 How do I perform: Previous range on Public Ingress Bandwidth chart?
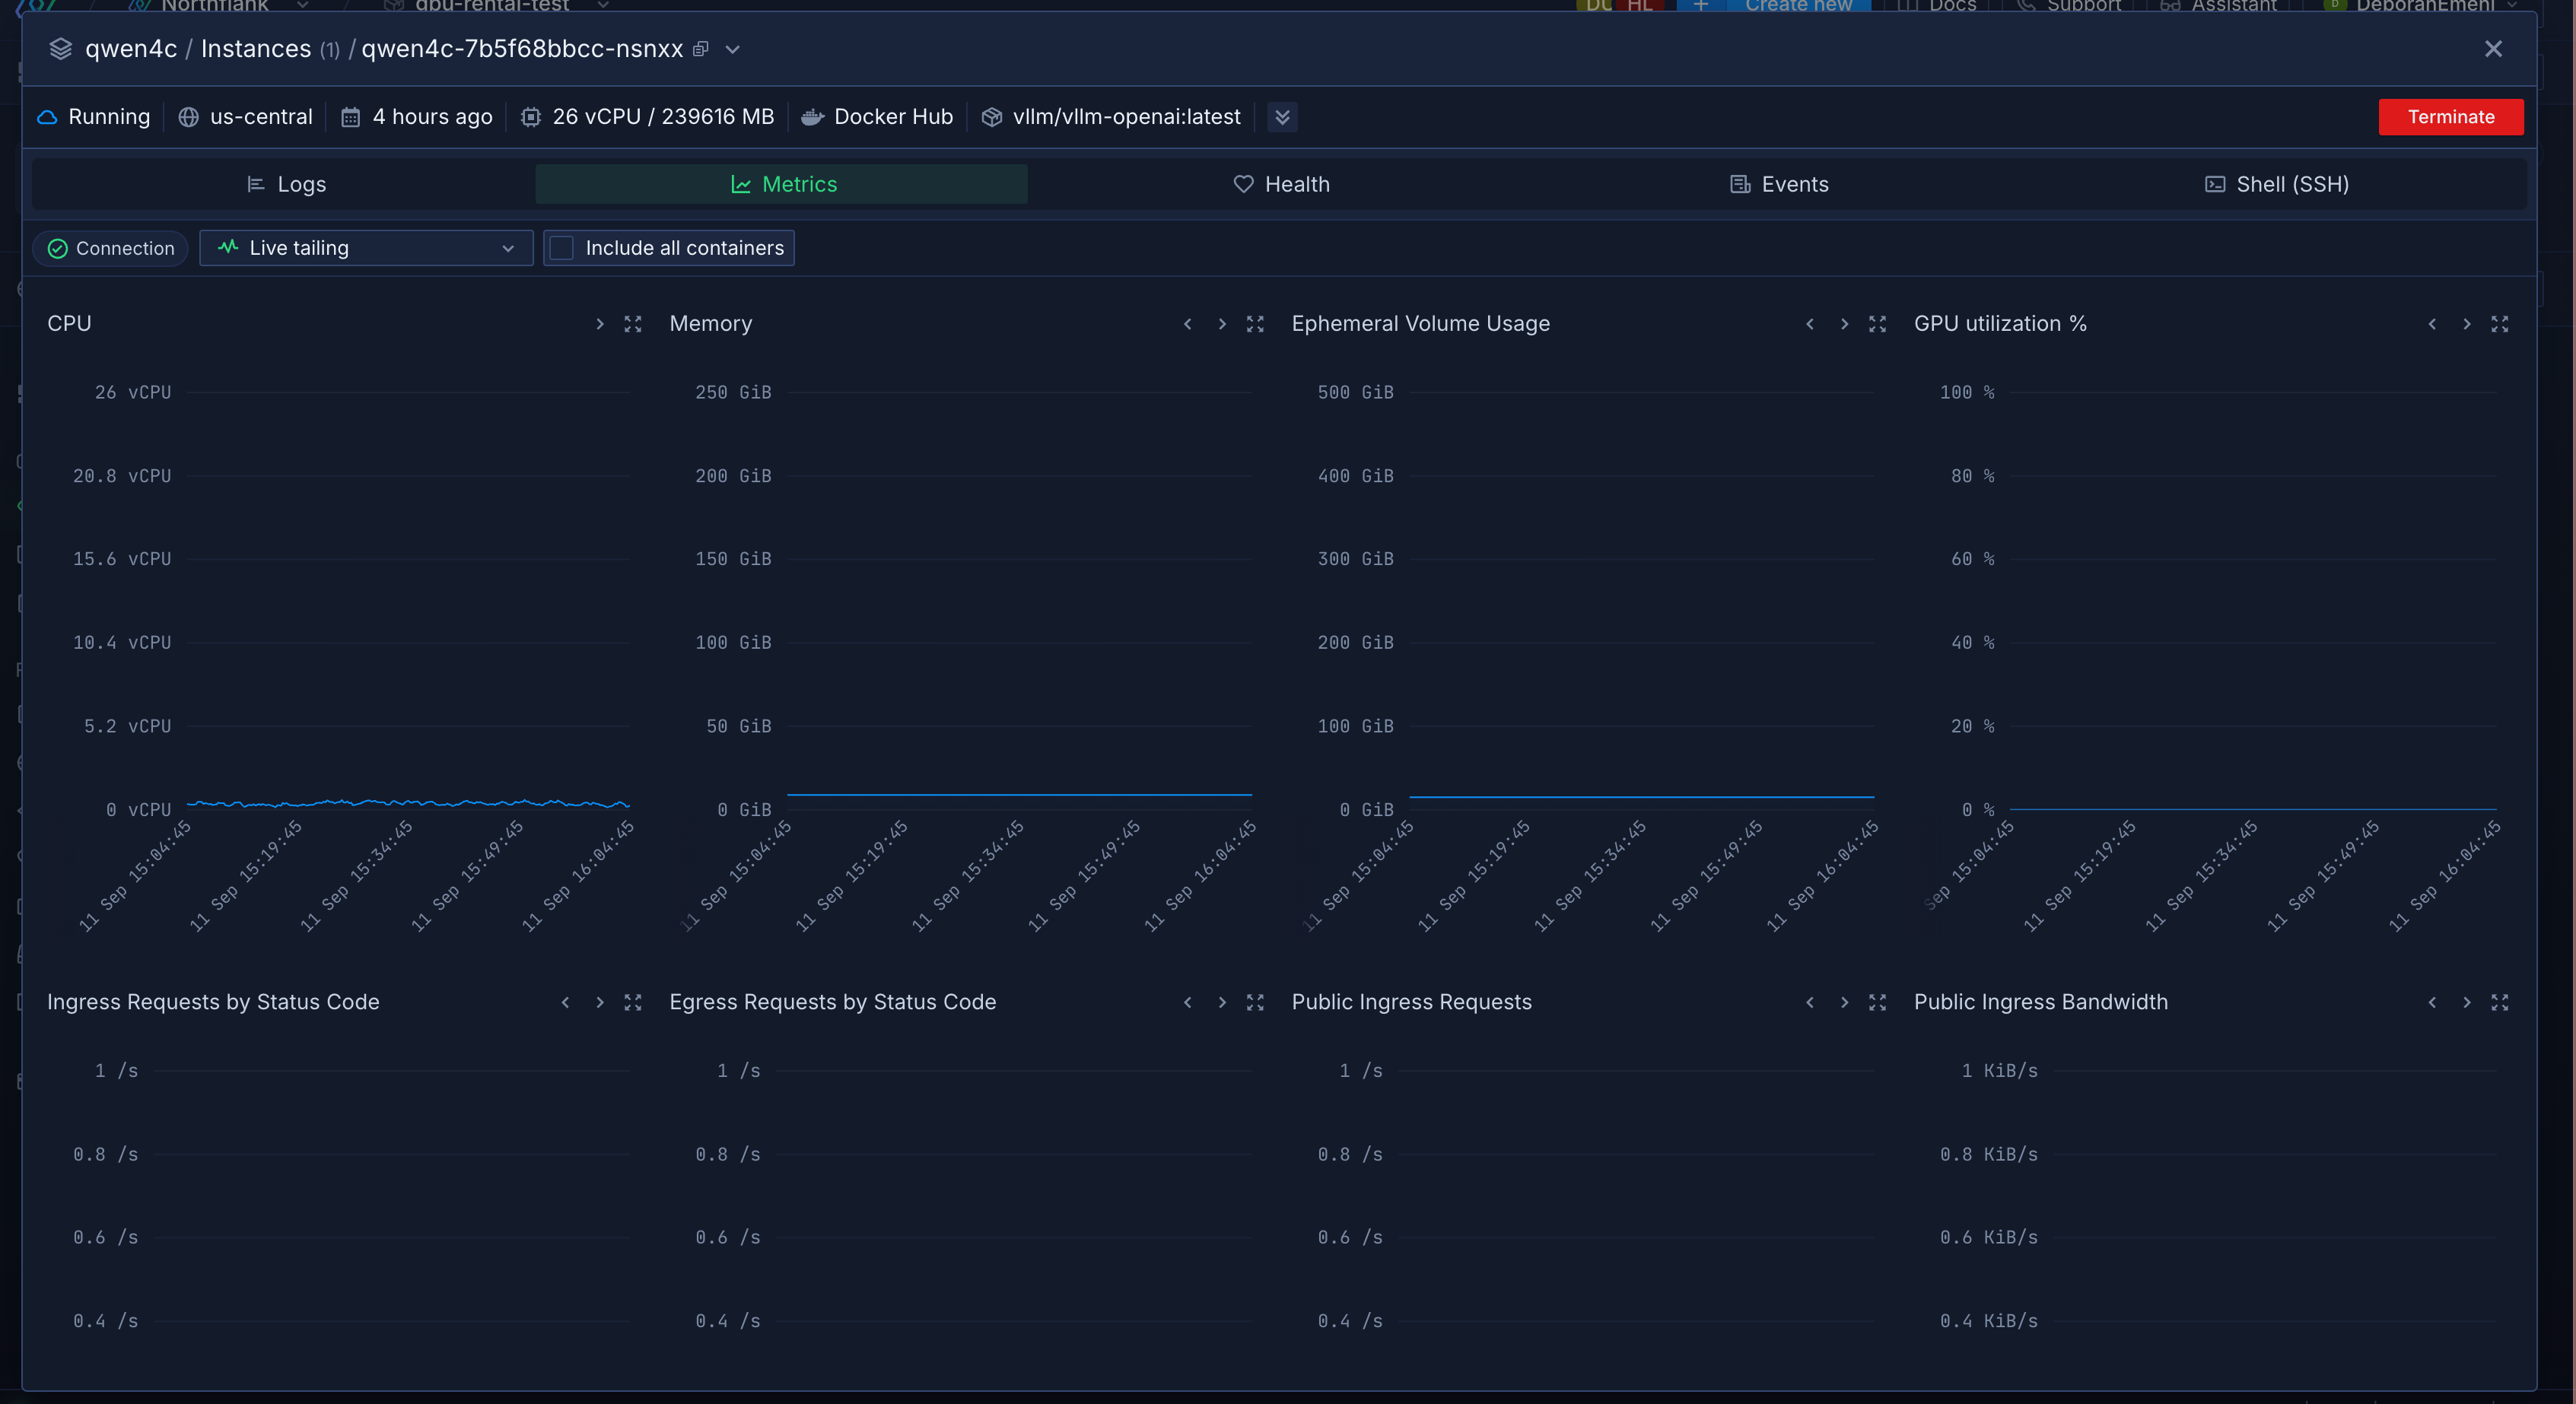tap(2432, 1002)
